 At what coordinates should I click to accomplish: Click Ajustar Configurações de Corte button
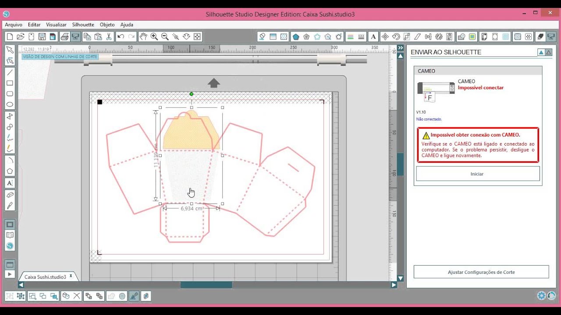click(481, 272)
